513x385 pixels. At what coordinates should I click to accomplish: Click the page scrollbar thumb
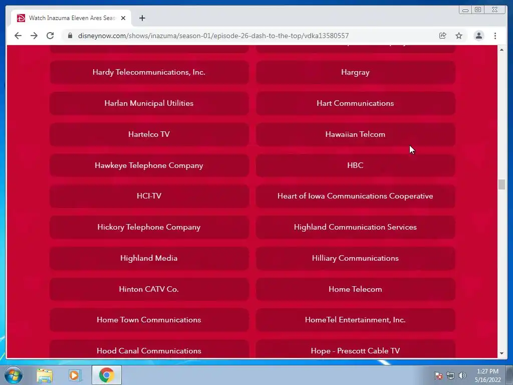click(502, 184)
